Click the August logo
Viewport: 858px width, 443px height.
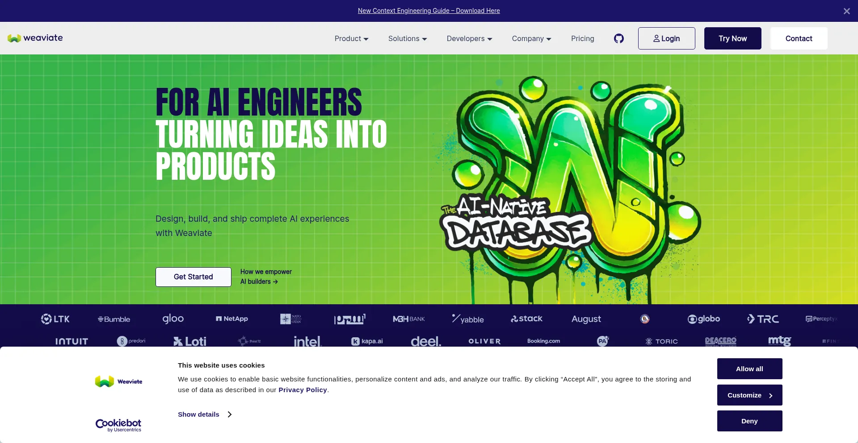pyautogui.click(x=586, y=319)
